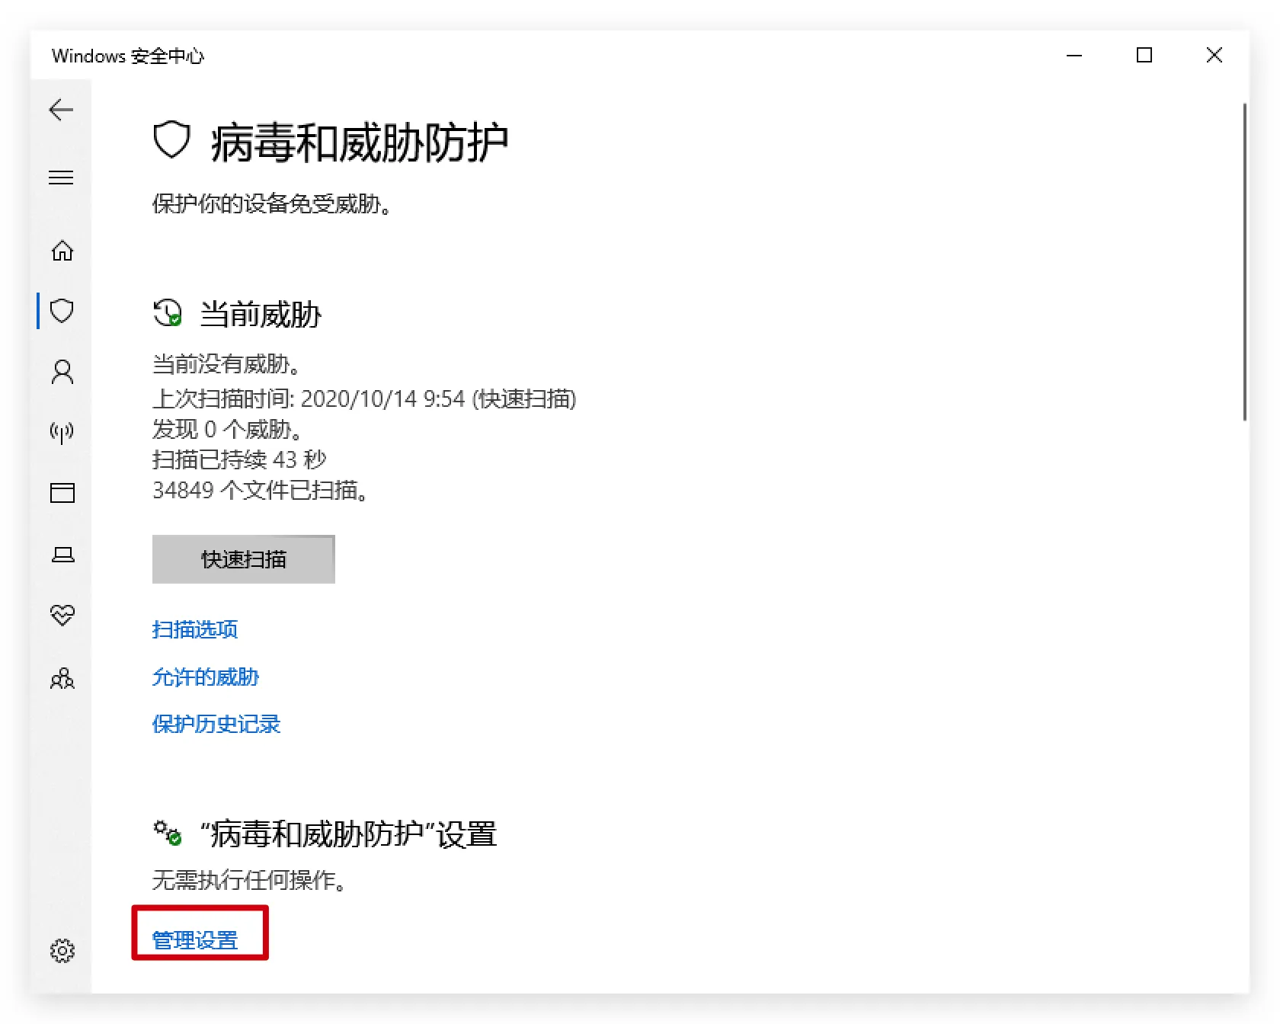Click the 发现 0 个威胁 text
The height and width of the screenshot is (1024, 1280).
[x=228, y=429]
